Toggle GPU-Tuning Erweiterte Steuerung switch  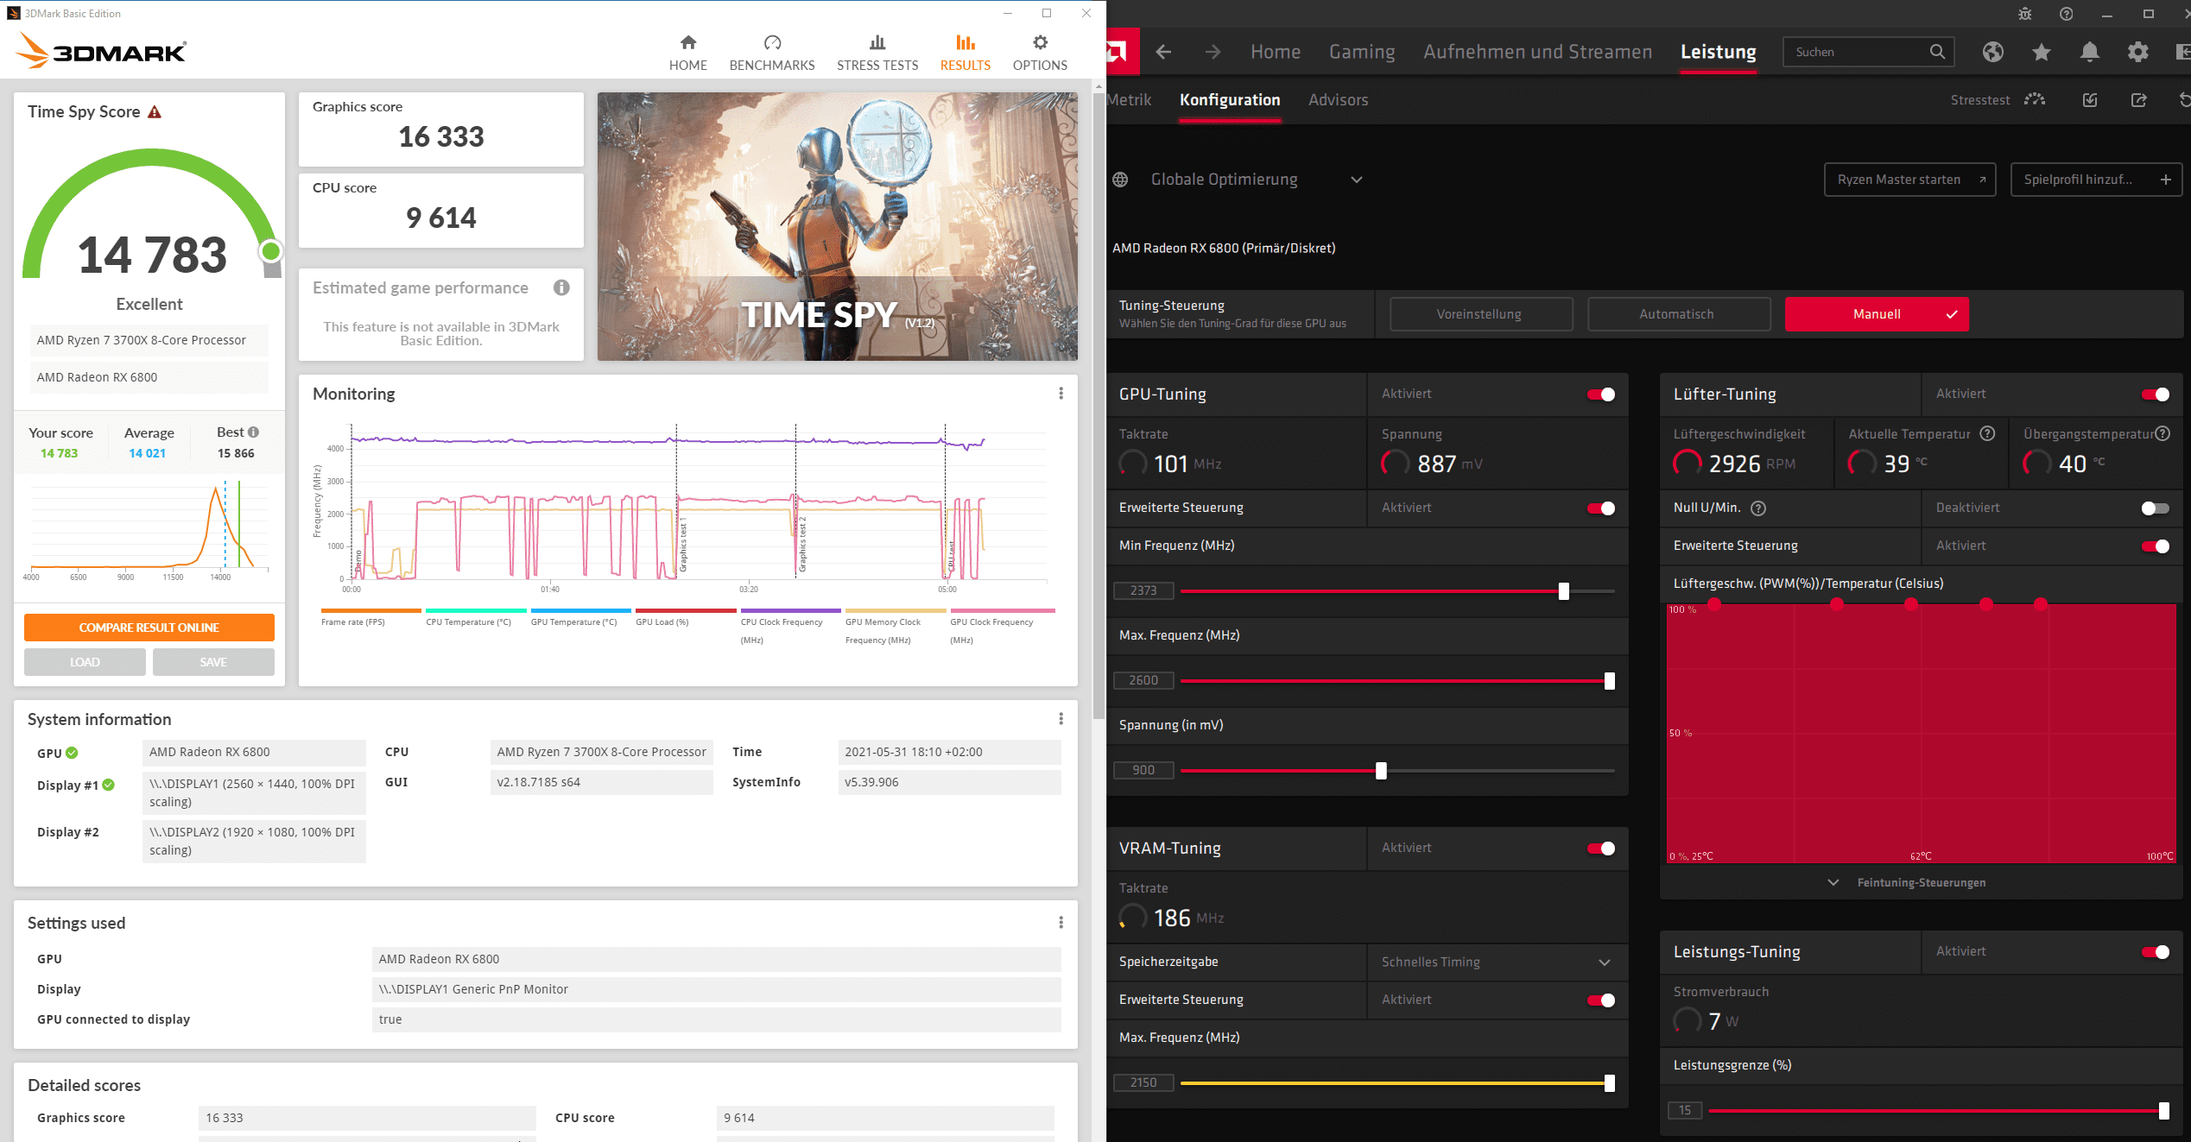(x=1600, y=508)
